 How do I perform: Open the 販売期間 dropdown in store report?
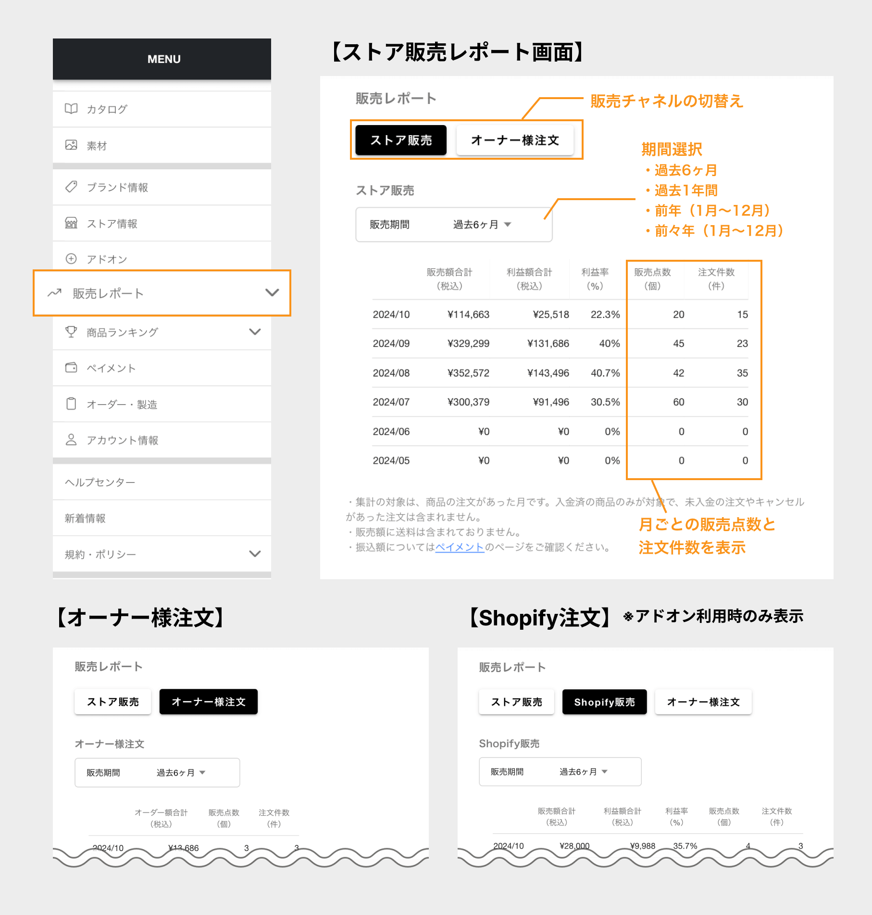pyautogui.click(x=454, y=225)
